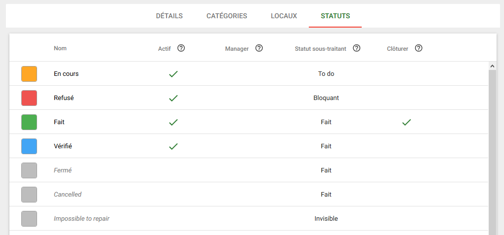Toggle the Actif checkmark for Fait
Screen dimensions: 504x235
tap(173, 122)
